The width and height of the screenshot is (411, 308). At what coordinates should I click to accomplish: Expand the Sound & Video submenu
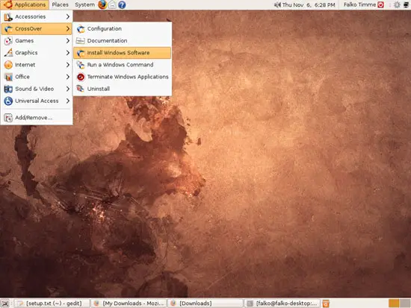pos(37,89)
